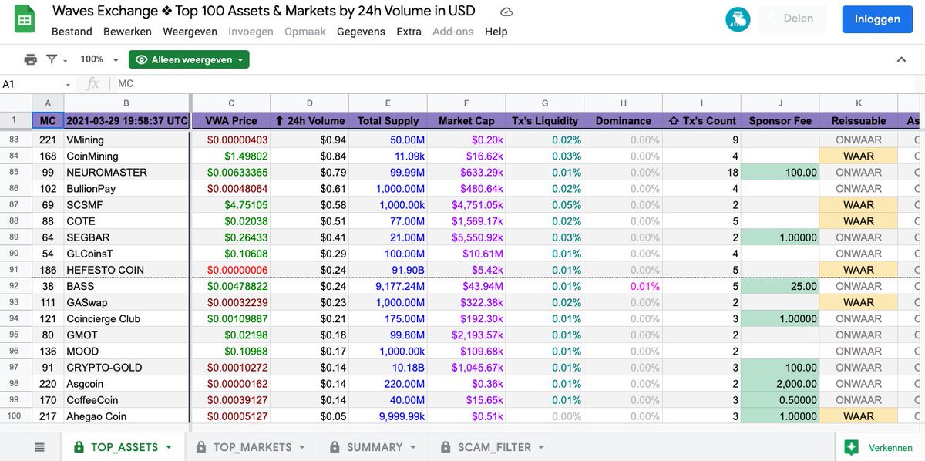Click the Verkennen explore icon
The height and width of the screenshot is (461, 925).
click(851, 447)
